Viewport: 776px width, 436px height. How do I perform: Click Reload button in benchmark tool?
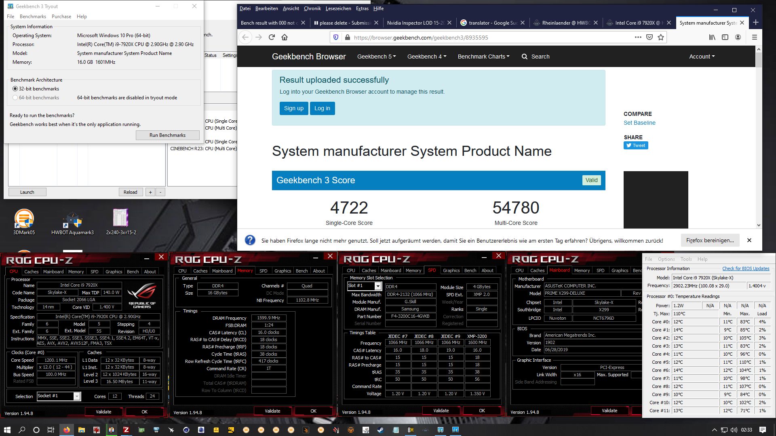tap(130, 192)
